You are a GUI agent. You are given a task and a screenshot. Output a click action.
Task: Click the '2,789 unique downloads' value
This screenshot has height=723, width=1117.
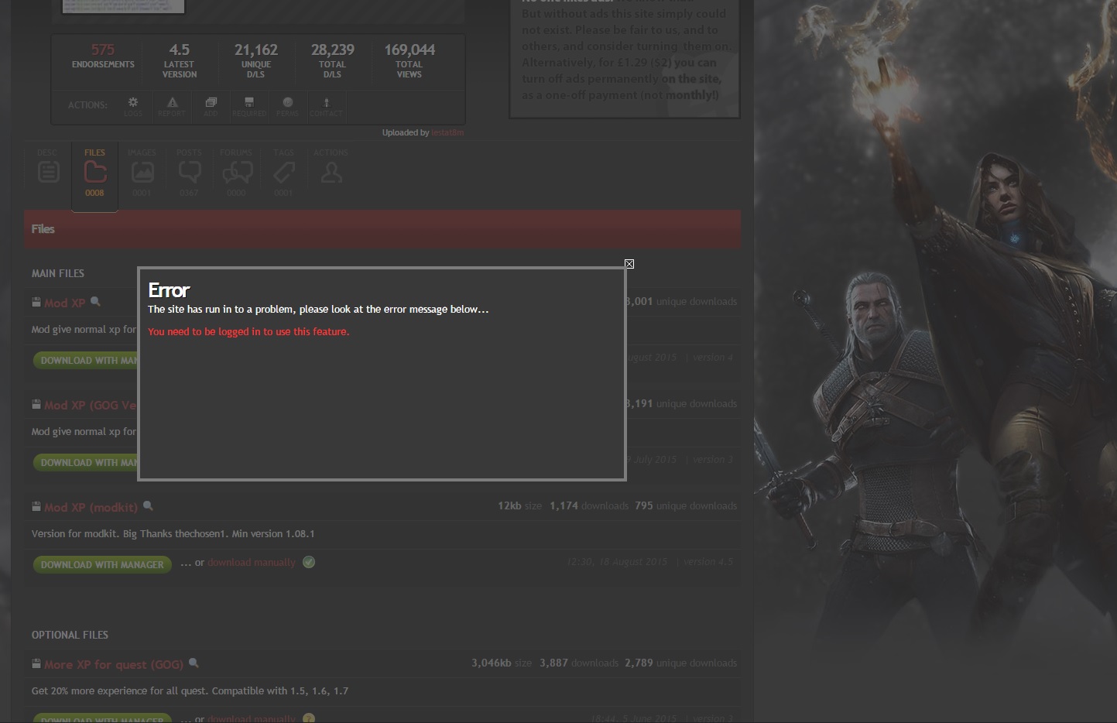(680, 663)
